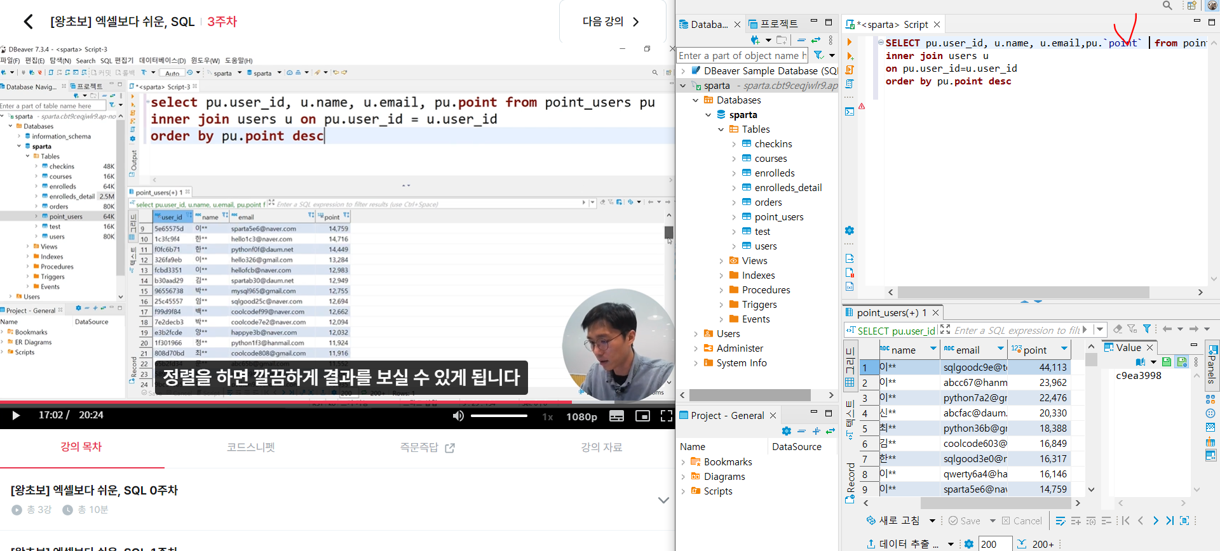Click the add row icon in results toolbar

pos(1076,521)
